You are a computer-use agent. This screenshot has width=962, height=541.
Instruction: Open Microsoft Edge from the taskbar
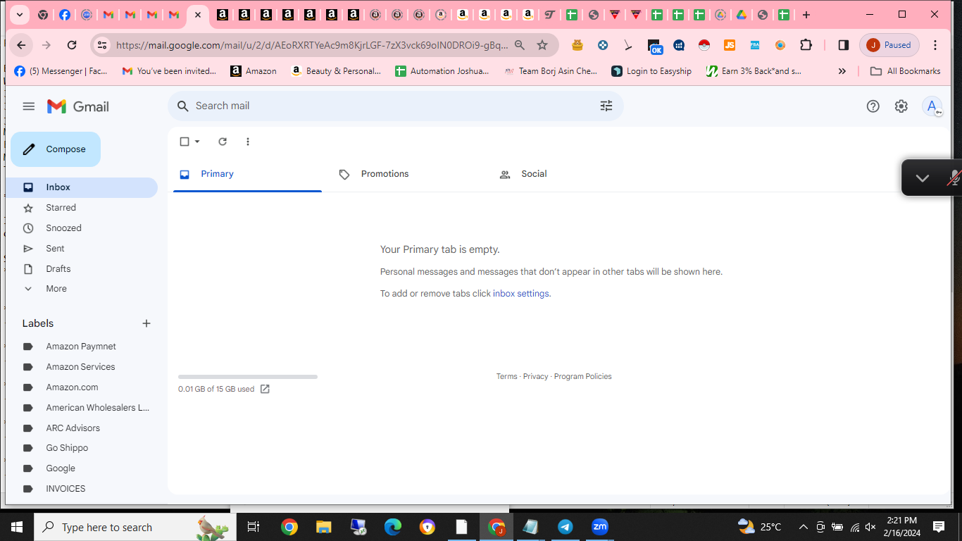pos(392,527)
